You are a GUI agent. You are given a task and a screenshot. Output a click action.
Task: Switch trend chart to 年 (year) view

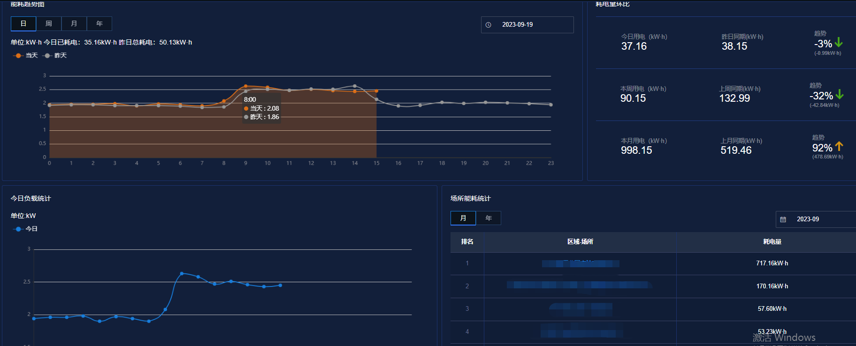coord(99,23)
